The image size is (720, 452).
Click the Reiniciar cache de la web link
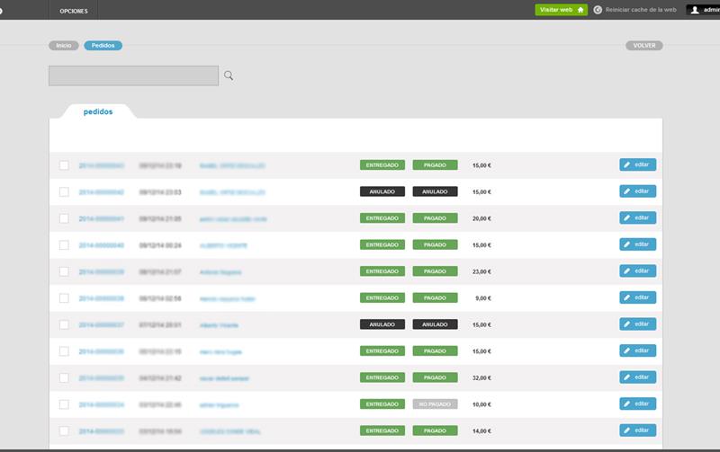[x=641, y=10]
